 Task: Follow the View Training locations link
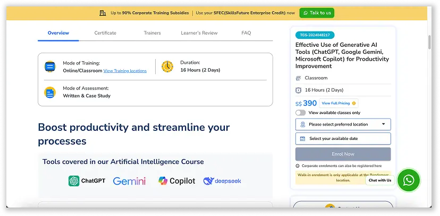[125, 71]
